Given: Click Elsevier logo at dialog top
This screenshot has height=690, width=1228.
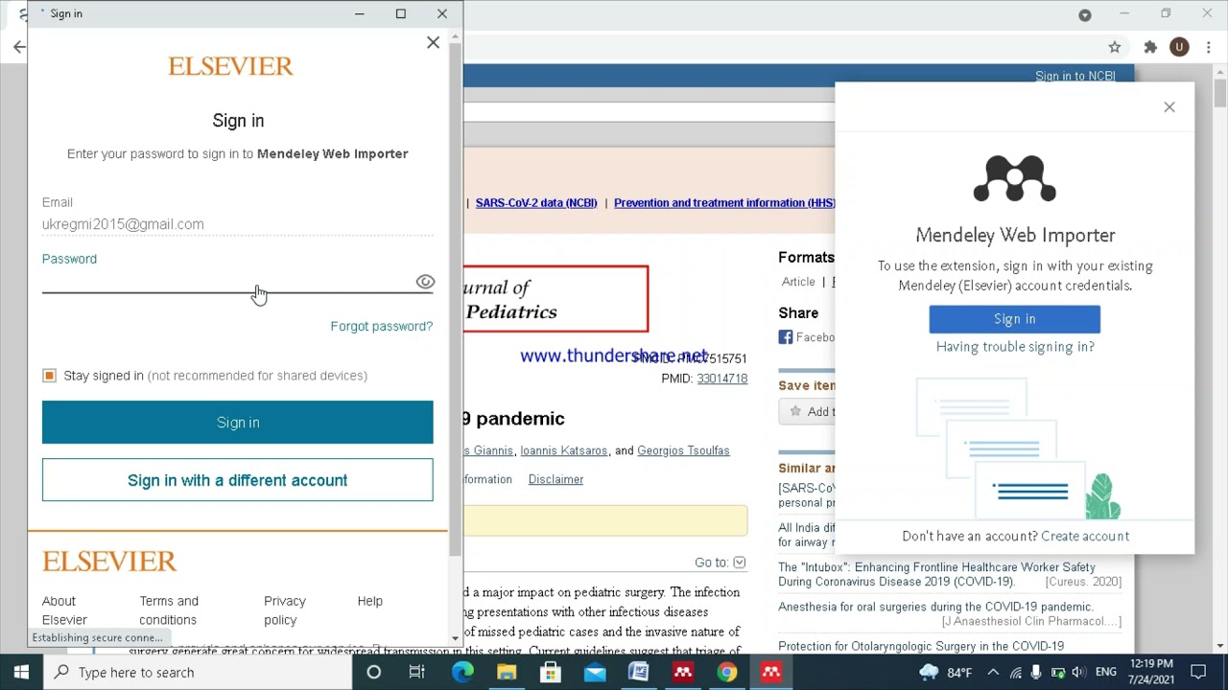Looking at the screenshot, I should pos(231,66).
